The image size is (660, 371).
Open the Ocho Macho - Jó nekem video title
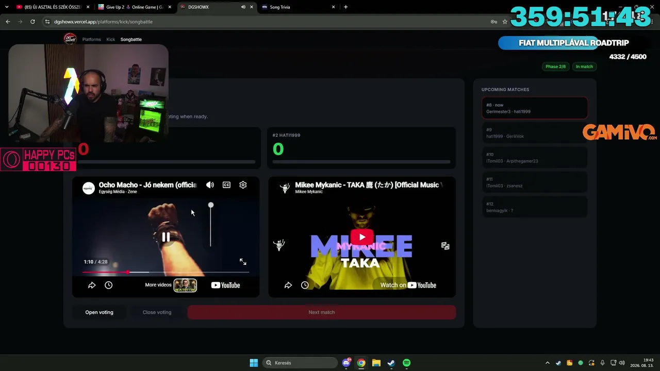pos(148,185)
